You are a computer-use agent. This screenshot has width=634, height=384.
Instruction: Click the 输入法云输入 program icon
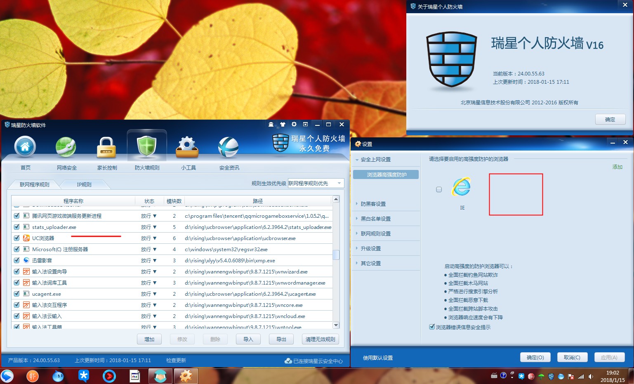[x=26, y=316]
